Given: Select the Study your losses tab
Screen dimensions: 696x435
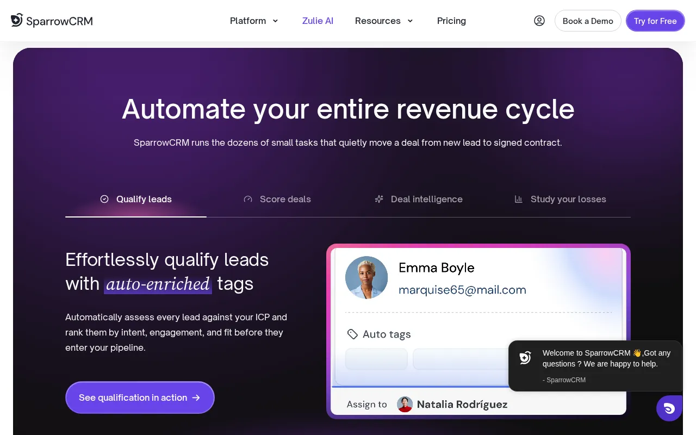Looking at the screenshot, I should 560,199.
